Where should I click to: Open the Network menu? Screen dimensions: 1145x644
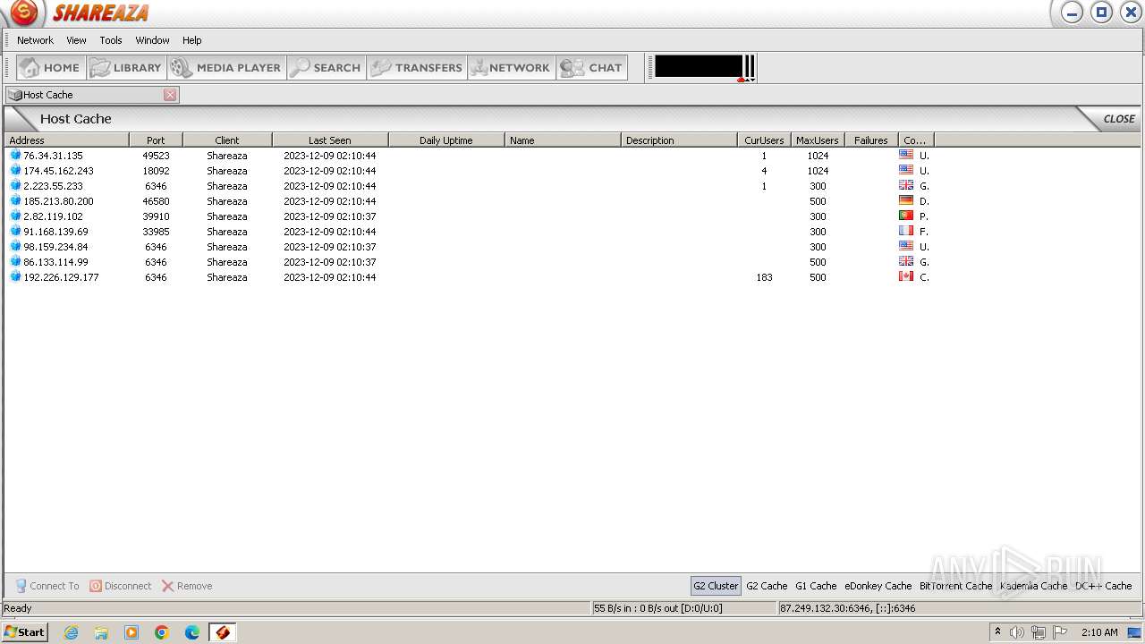point(35,40)
